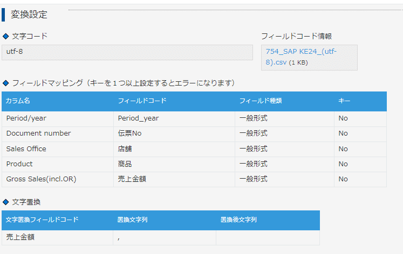Viewport: 403px width, 254px height.
Task: Click the 文字置換 section heading
Action: coord(26,202)
